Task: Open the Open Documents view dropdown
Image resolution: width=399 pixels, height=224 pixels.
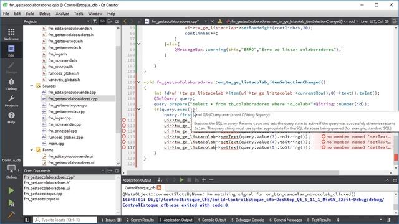Action: pos(103,170)
